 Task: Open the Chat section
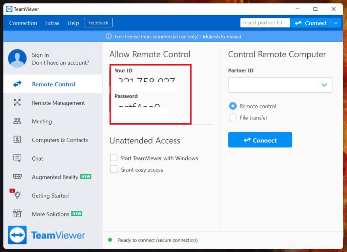[x=53, y=159]
